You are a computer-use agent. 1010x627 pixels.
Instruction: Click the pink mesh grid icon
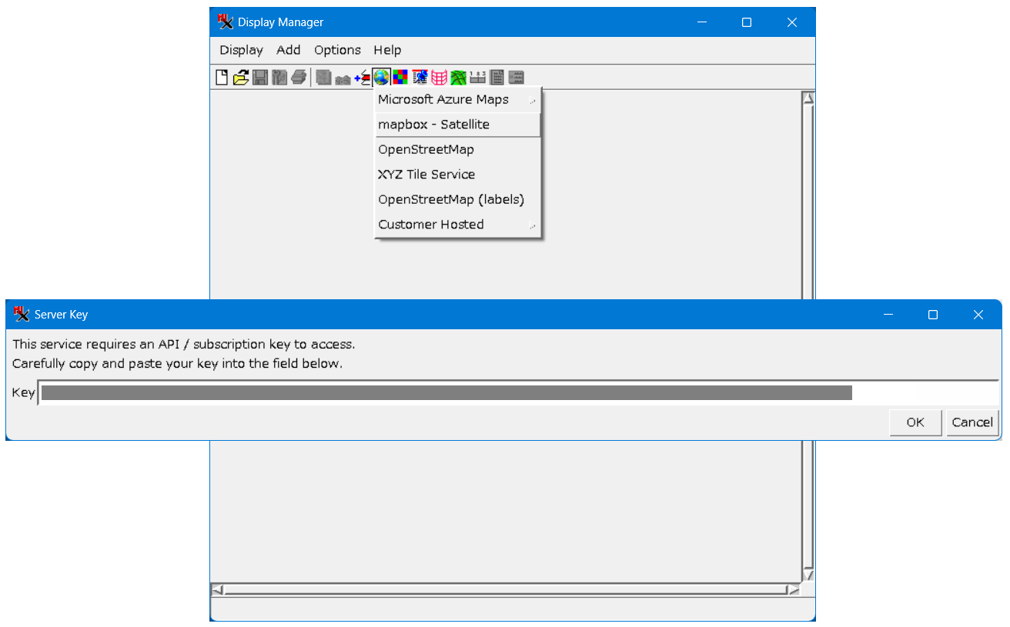point(439,77)
